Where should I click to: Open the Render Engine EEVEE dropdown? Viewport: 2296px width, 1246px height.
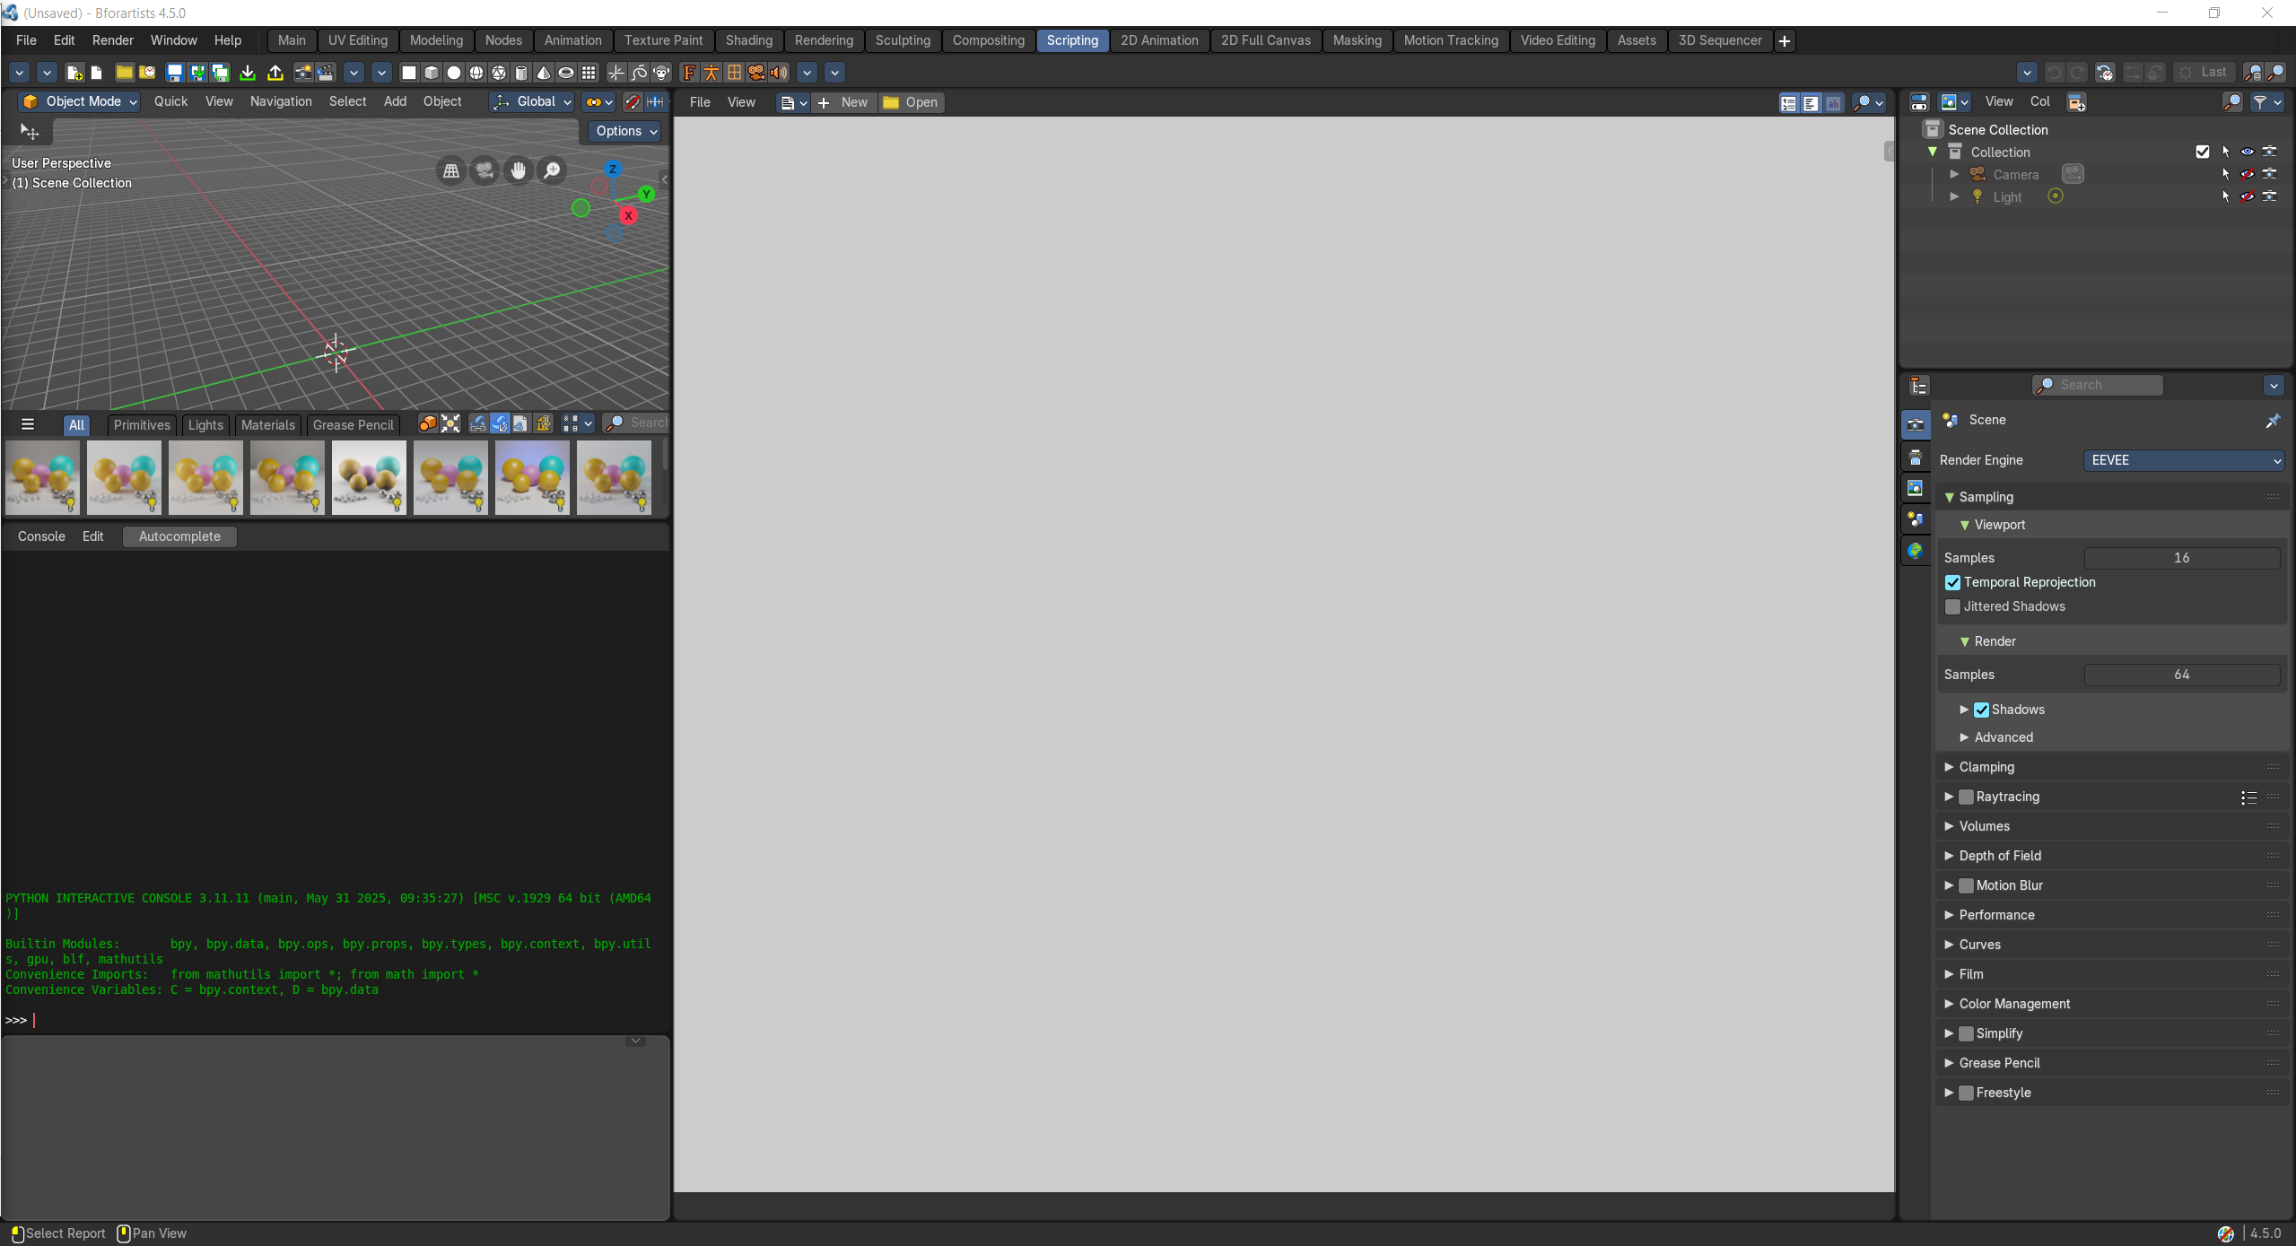point(2184,460)
